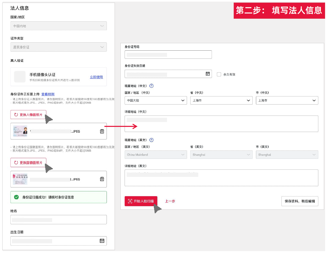
Task: Click help icon beside 现居地址（英文）
Action: coord(151,140)
